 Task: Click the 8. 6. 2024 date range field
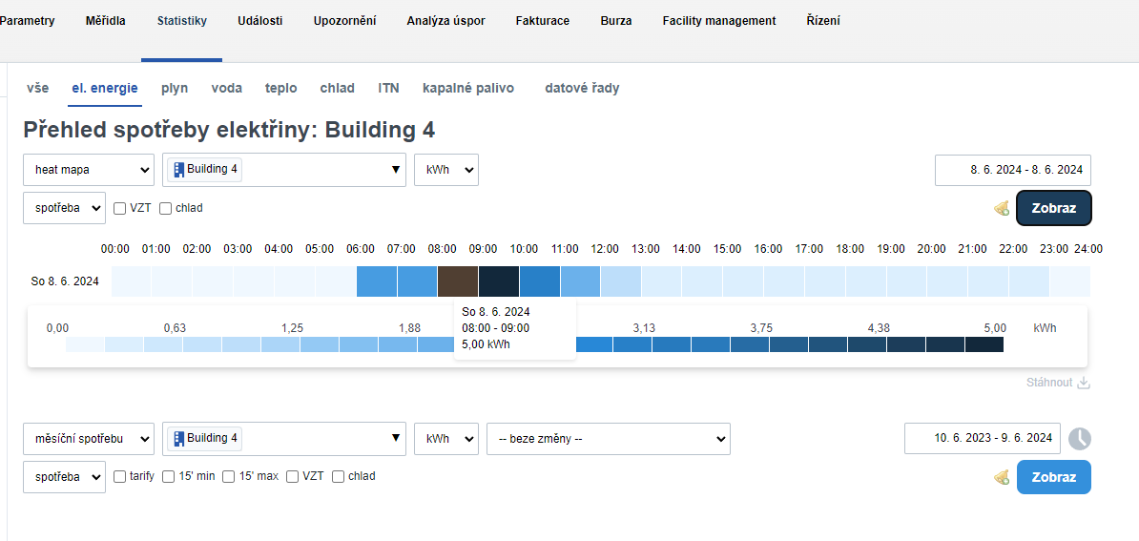[x=1013, y=170]
